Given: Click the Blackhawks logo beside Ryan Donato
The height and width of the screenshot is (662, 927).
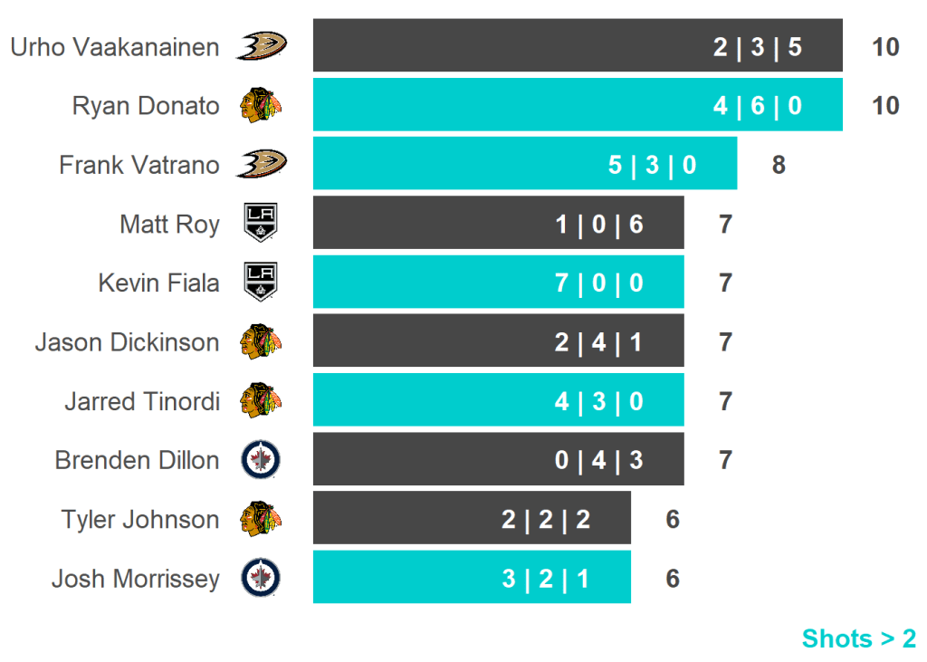Looking at the screenshot, I should pos(262,105).
